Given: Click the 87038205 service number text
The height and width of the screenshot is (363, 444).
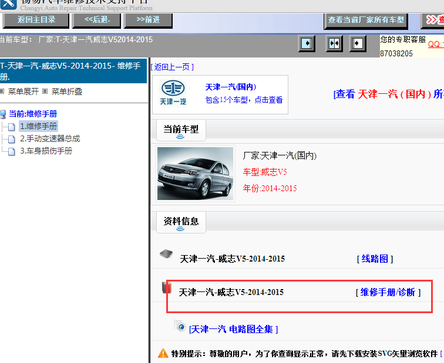Looking at the screenshot, I should click(396, 54).
